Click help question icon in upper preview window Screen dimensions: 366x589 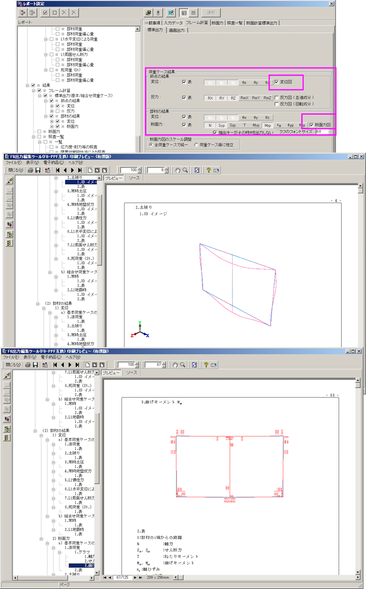208,170
